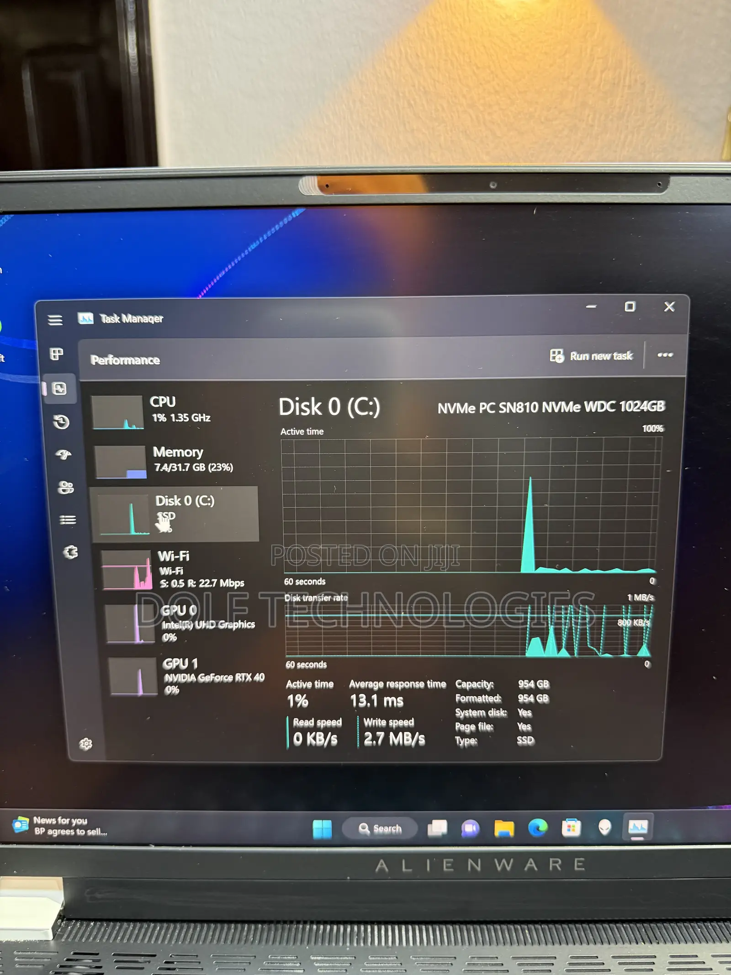Open Startup apps icon in sidebar
This screenshot has width=731, height=975.
64,455
